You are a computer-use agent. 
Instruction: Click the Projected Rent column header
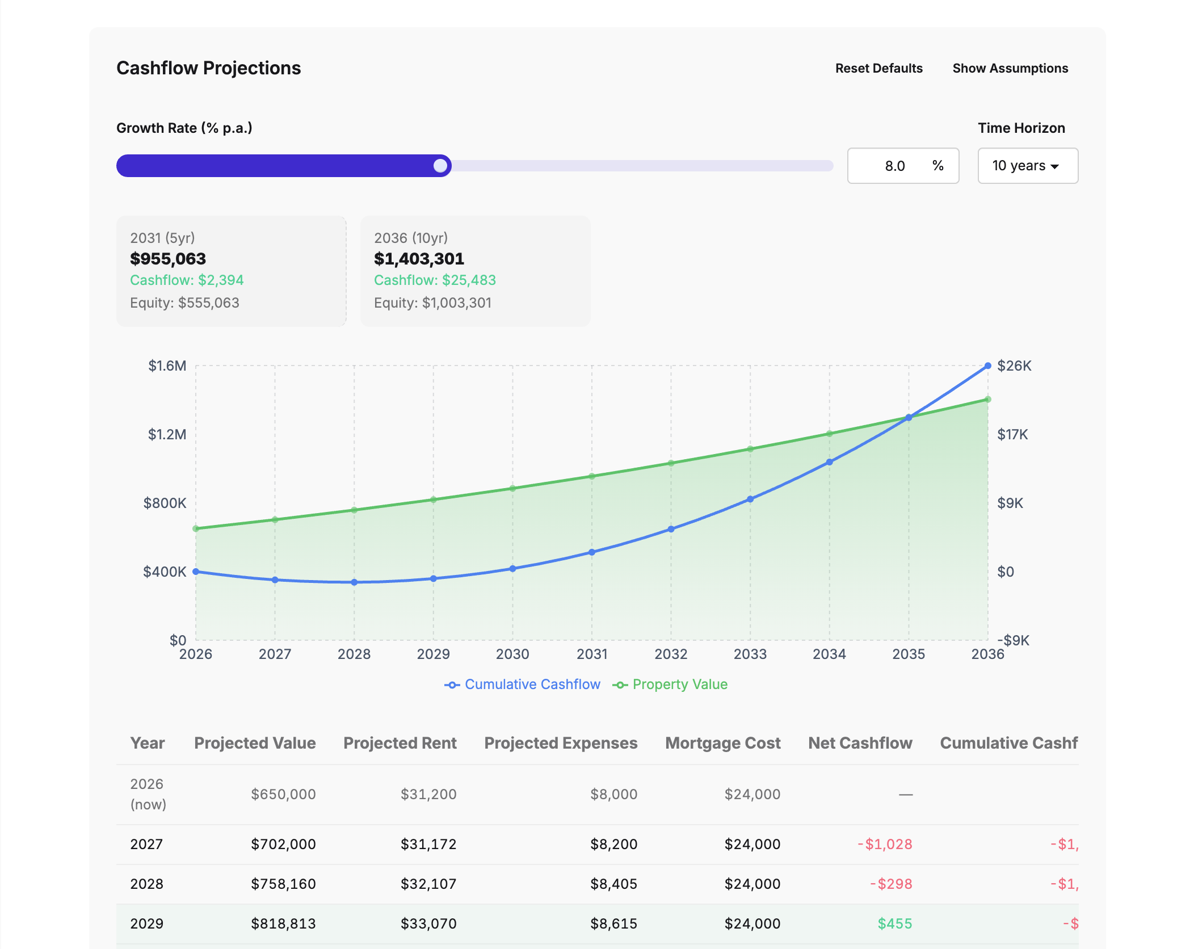[400, 743]
